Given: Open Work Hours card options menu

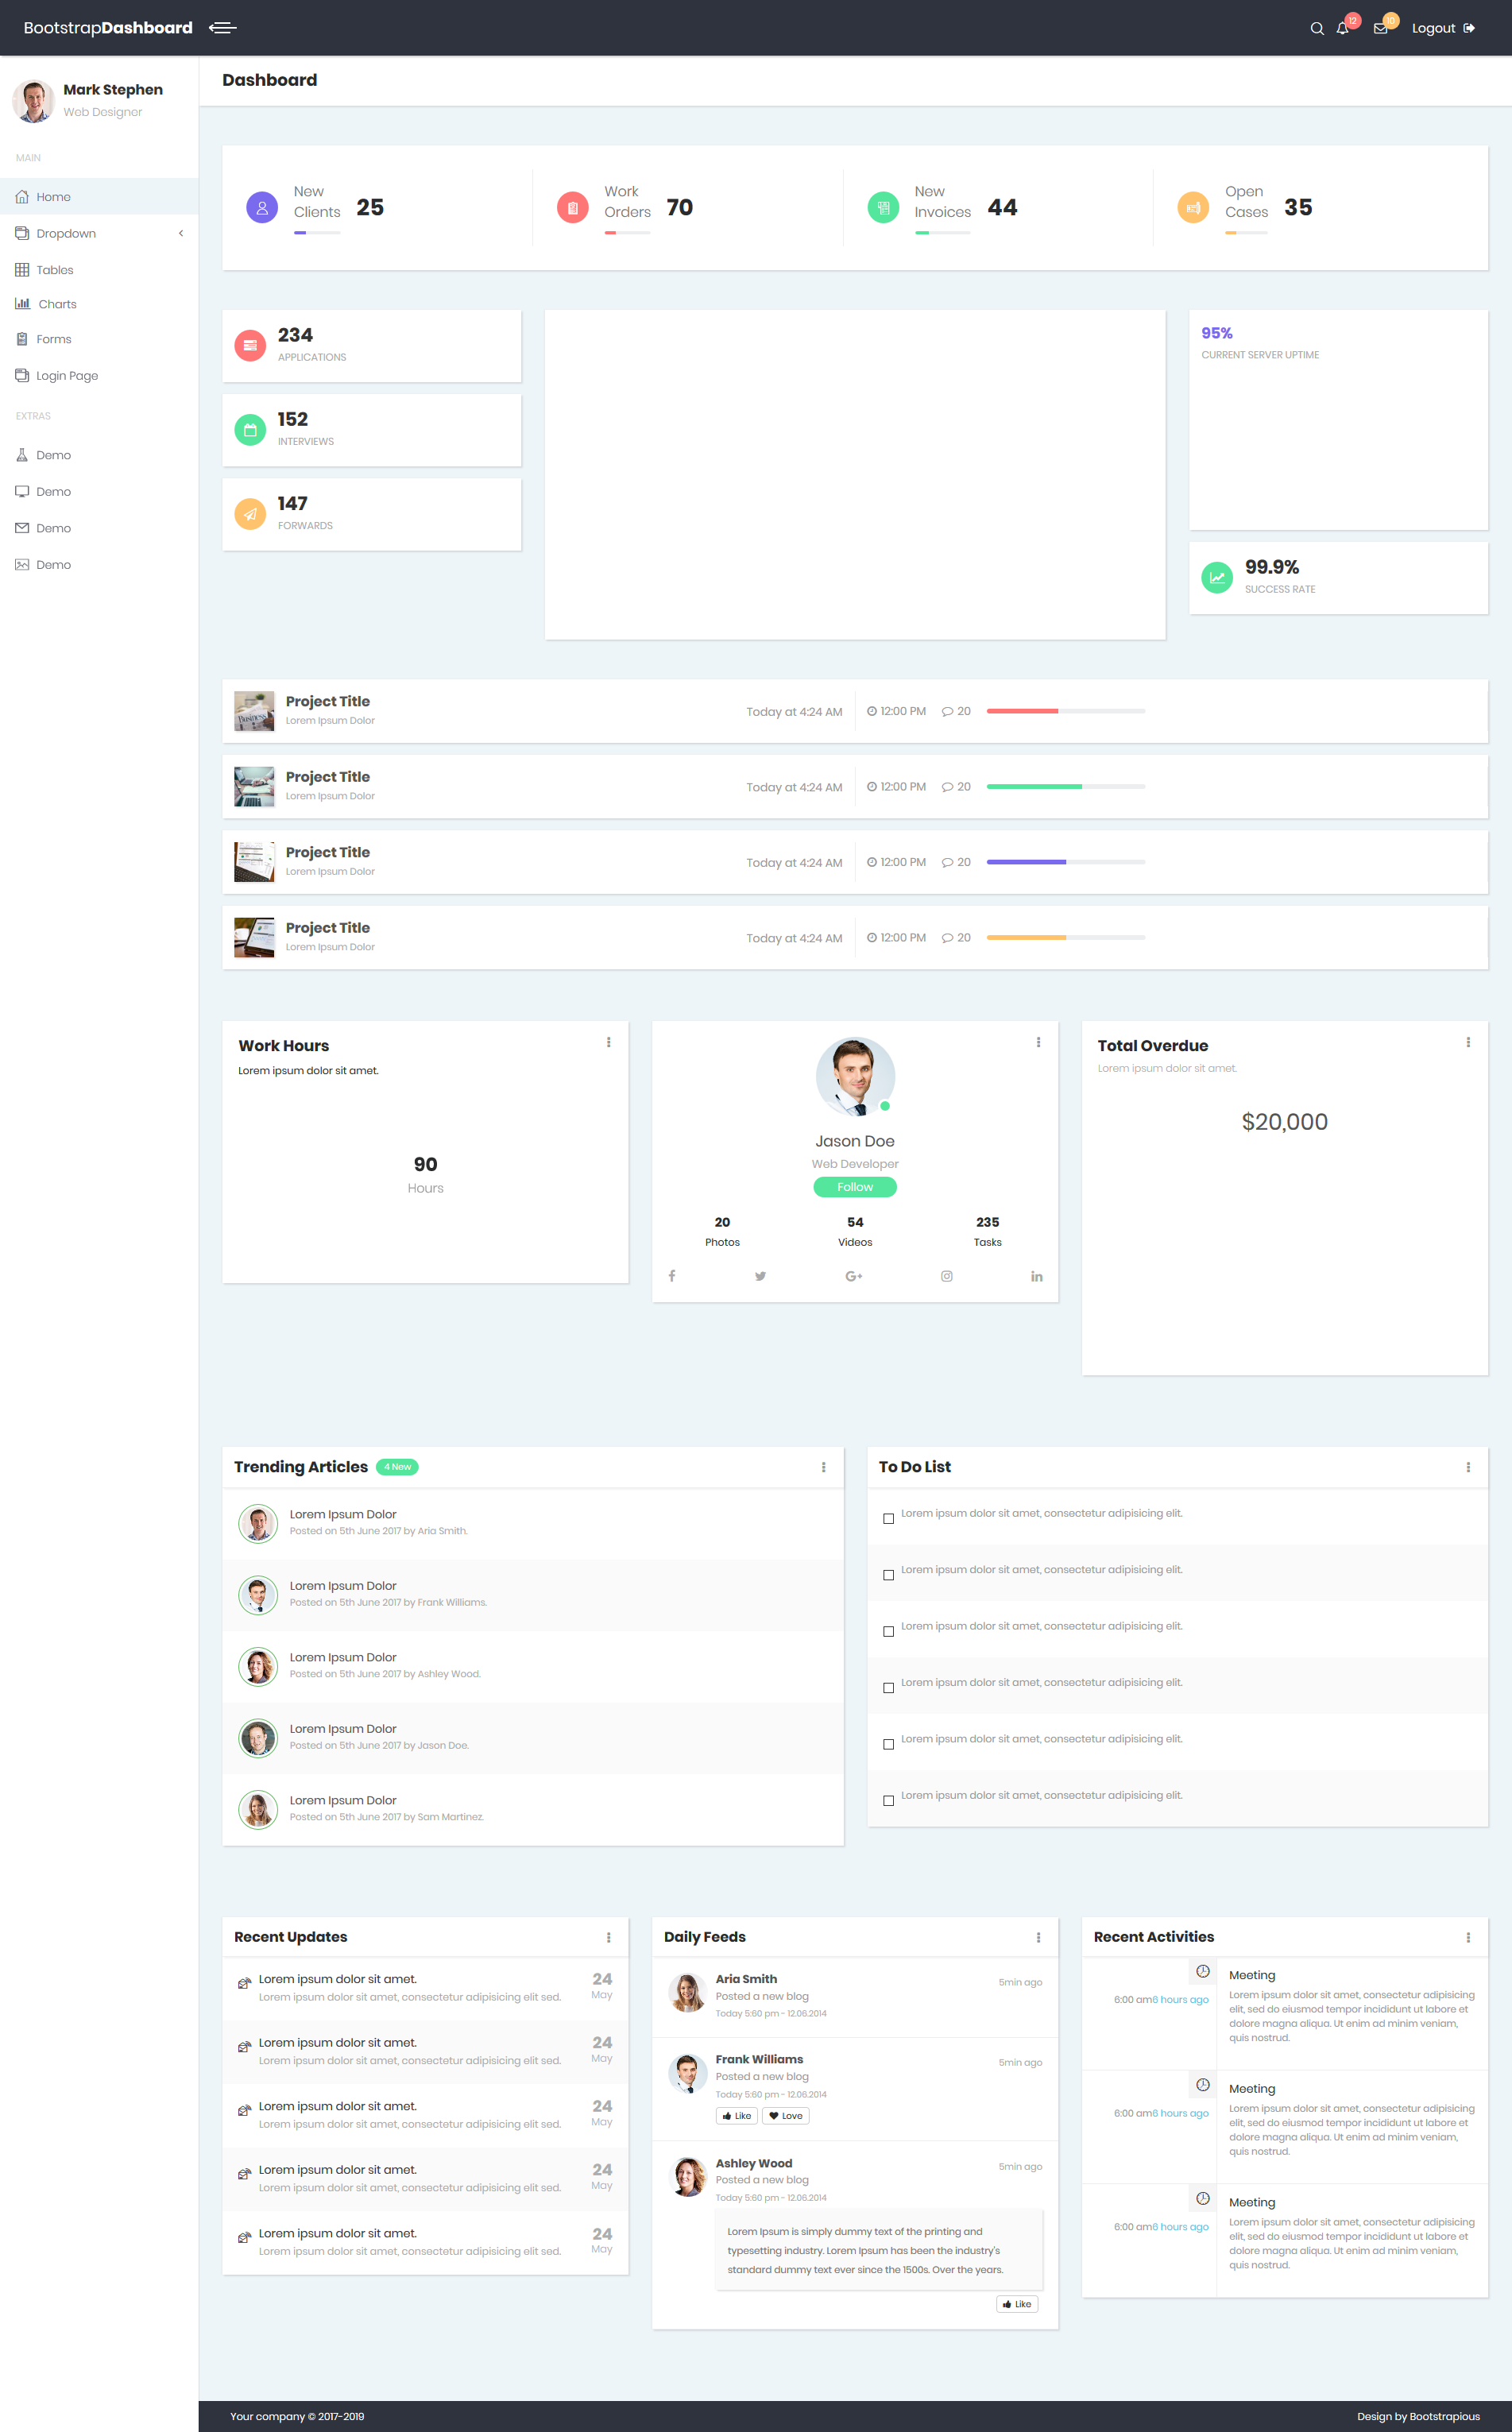Looking at the screenshot, I should click(608, 1042).
